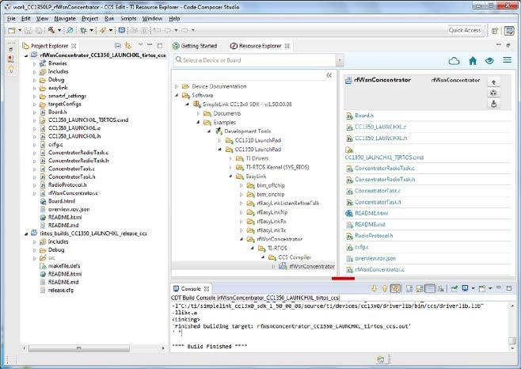The width and height of the screenshot is (521, 369).
Task: Click the search magnifier toolbar icon
Action: (70, 30)
